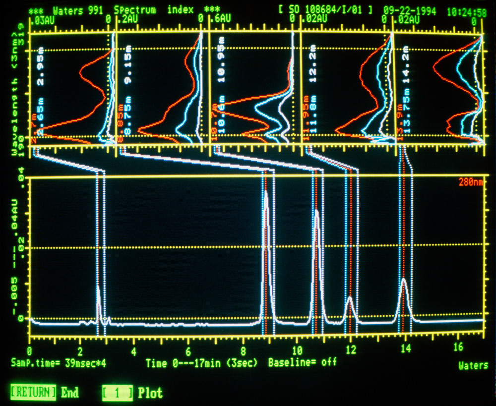Select the chromatogram peak near 2.7 minutes
The image size is (496, 406).
pyautogui.click(x=98, y=303)
